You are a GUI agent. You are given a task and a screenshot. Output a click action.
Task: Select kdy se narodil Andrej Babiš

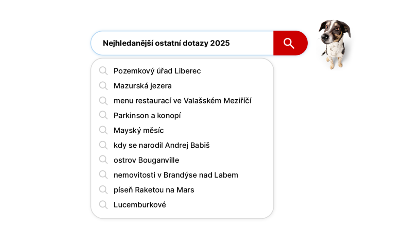click(162, 145)
